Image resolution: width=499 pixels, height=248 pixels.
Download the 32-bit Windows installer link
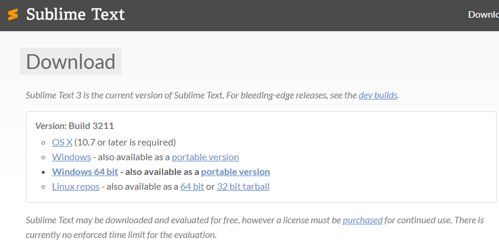[71, 157]
